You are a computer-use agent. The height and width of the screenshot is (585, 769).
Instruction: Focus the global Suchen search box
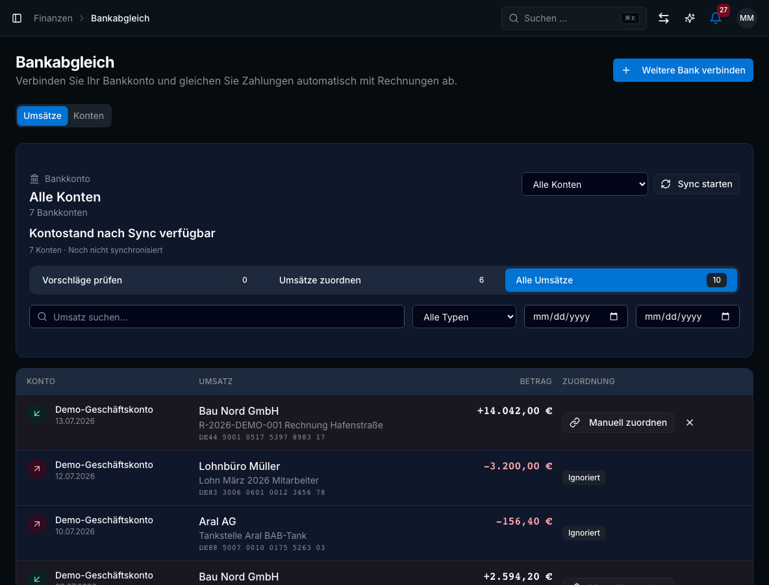[574, 18]
